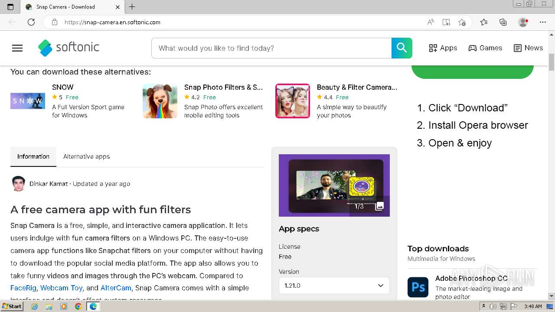The image size is (555, 312).
Task: Click the green download button
Action: click(472, 71)
